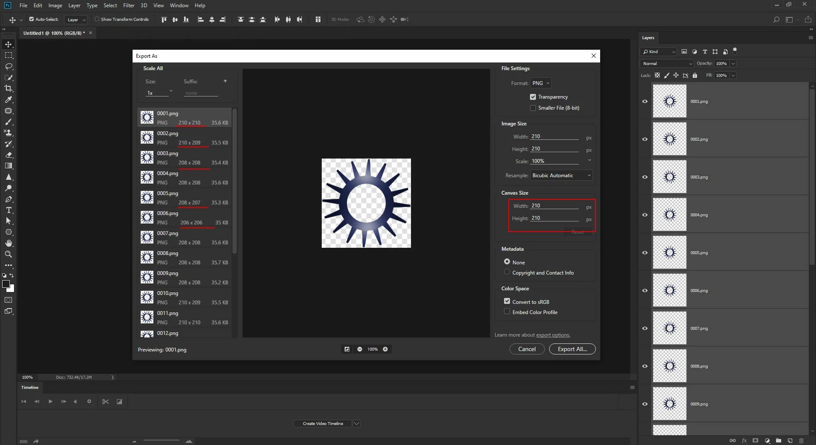
Task: Select the Rectangular Marquee tool
Action: coord(8,55)
